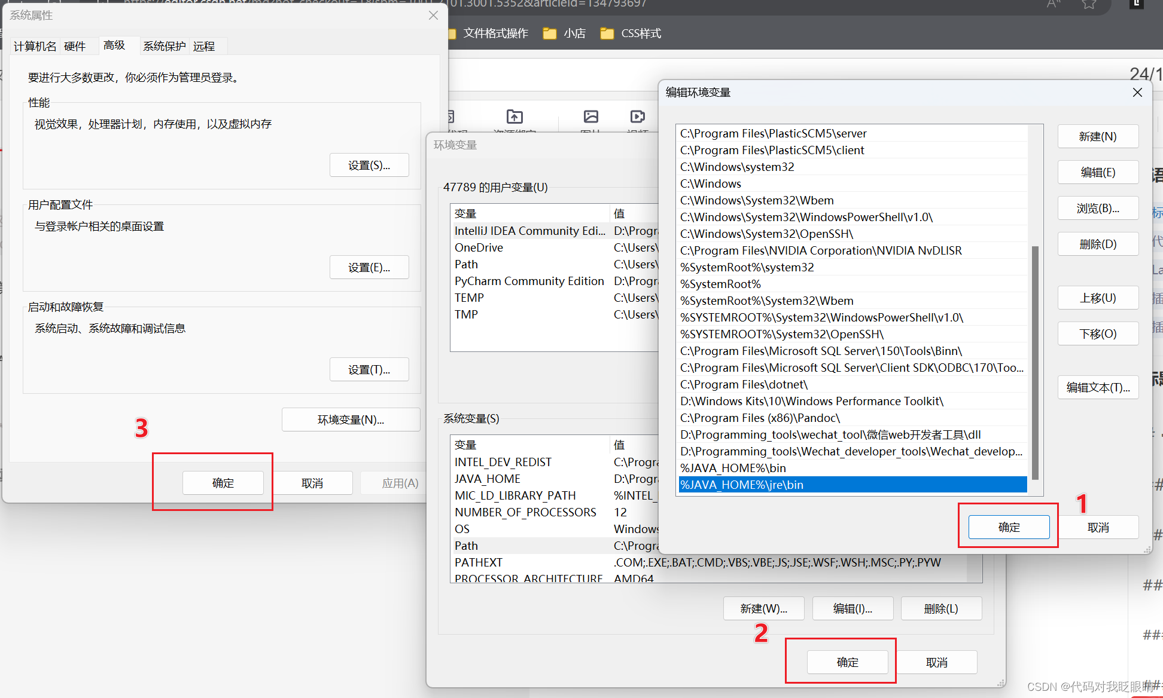Click the image insert icon in editor toolbar
1163x698 pixels.
pyautogui.click(x=591, y=117)
